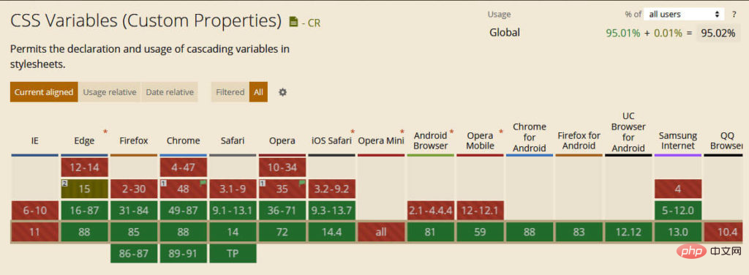The width and height of the screenshot is (749, 275).
Task: Click the question mark help icon
Action: point(734,15)
